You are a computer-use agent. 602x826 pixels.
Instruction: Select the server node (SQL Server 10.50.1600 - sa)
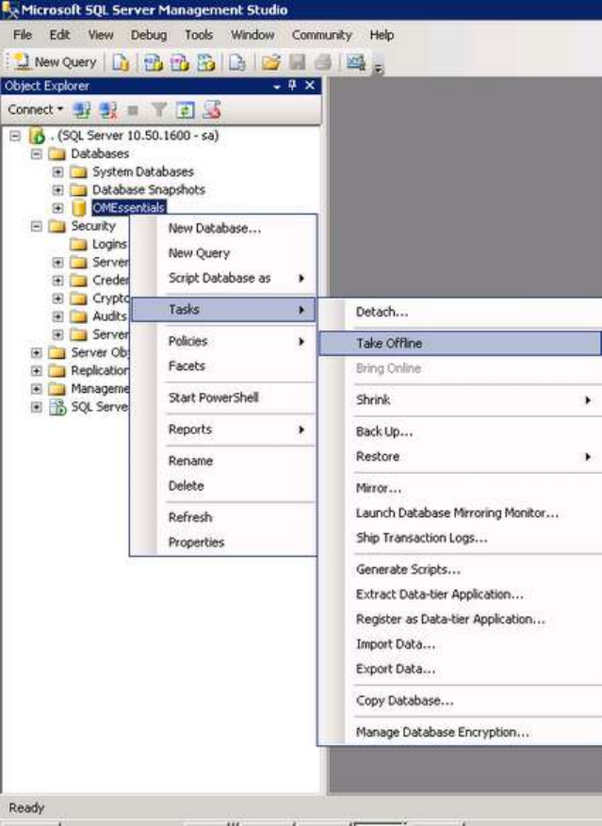coord(135,136)
